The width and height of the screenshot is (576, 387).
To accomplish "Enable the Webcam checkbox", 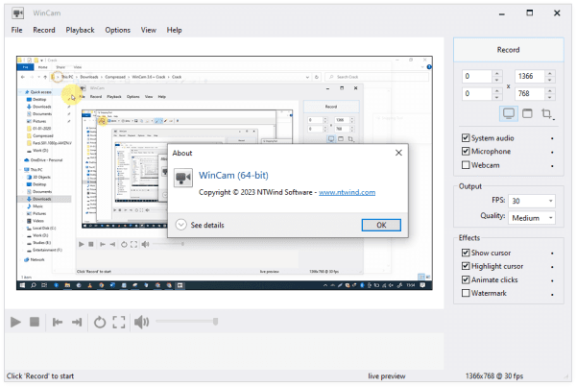I will 466,165.
